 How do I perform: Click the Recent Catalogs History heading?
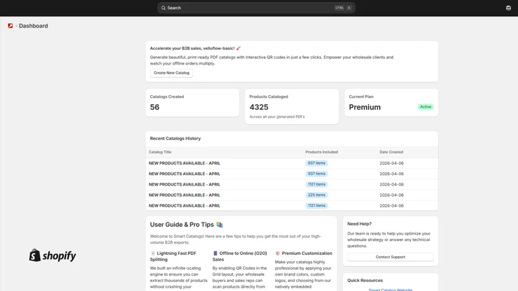(x=175, y=138)
